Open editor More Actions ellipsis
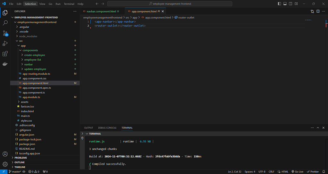Image resolution: width=328 pixels, height=174 pixels. click(x=324, y=11)
